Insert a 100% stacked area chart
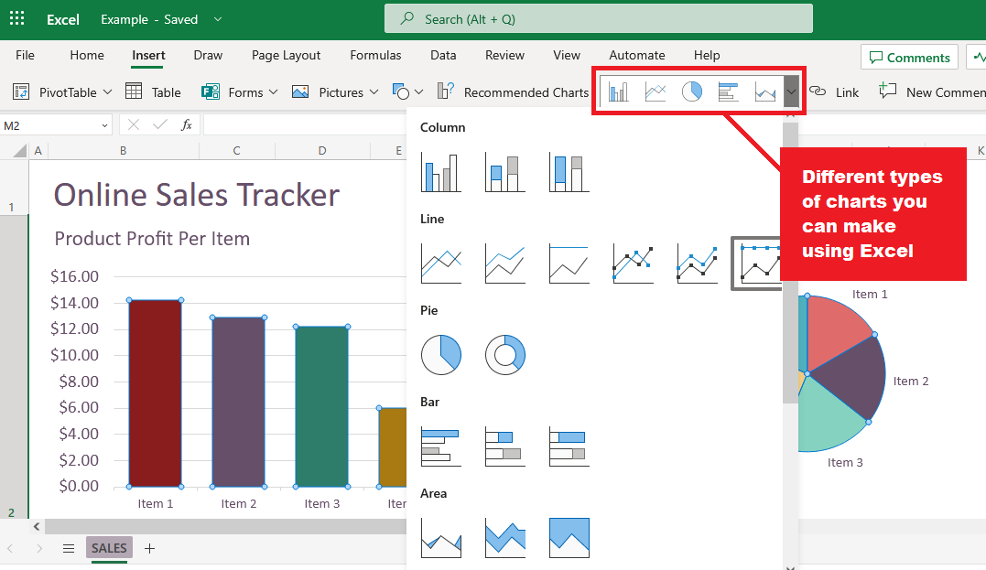This screenshot has width=986, height=570. tap(569, 538)
